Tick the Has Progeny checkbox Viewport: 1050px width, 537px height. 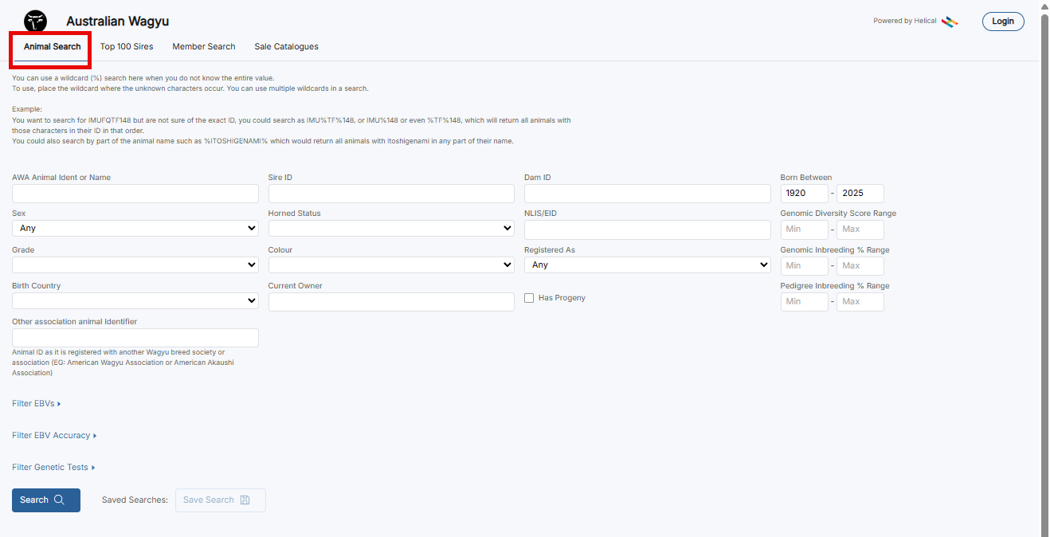529,298
